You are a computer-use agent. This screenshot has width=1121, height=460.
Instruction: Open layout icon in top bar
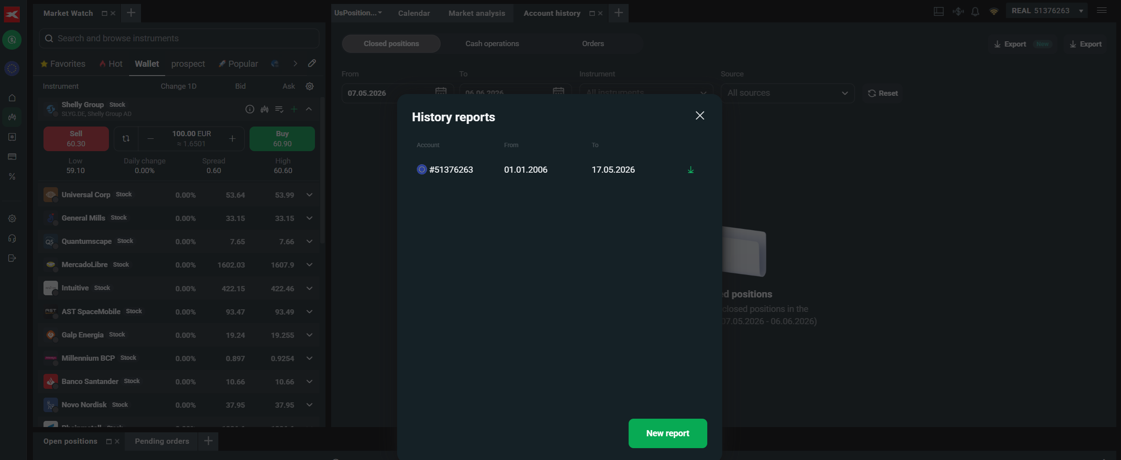938,11
